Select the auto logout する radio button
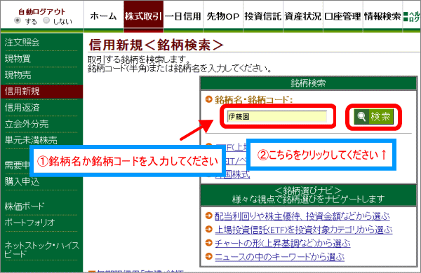 [18, 20]
